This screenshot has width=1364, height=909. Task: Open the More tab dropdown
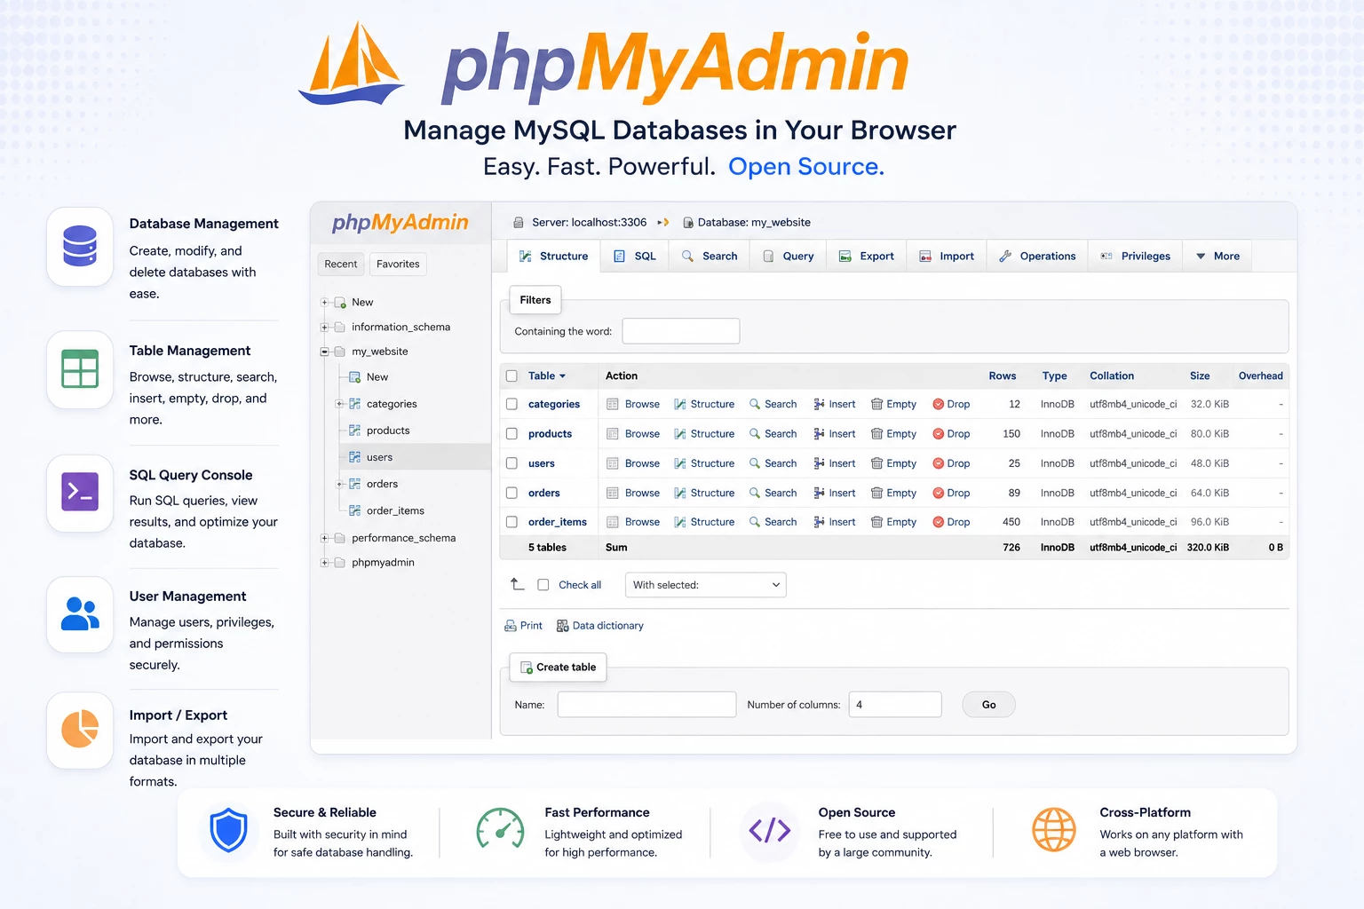(x=1217, y=256)
